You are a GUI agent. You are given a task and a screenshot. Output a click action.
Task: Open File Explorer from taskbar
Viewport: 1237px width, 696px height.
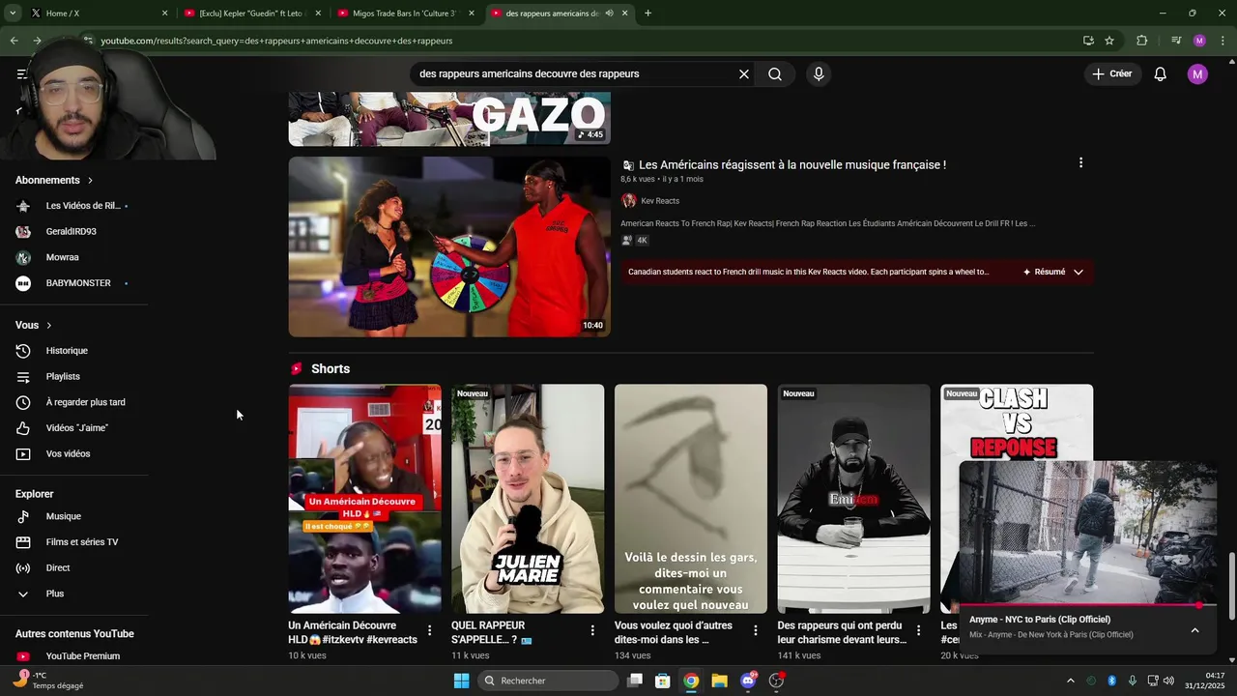pos(719,681)
